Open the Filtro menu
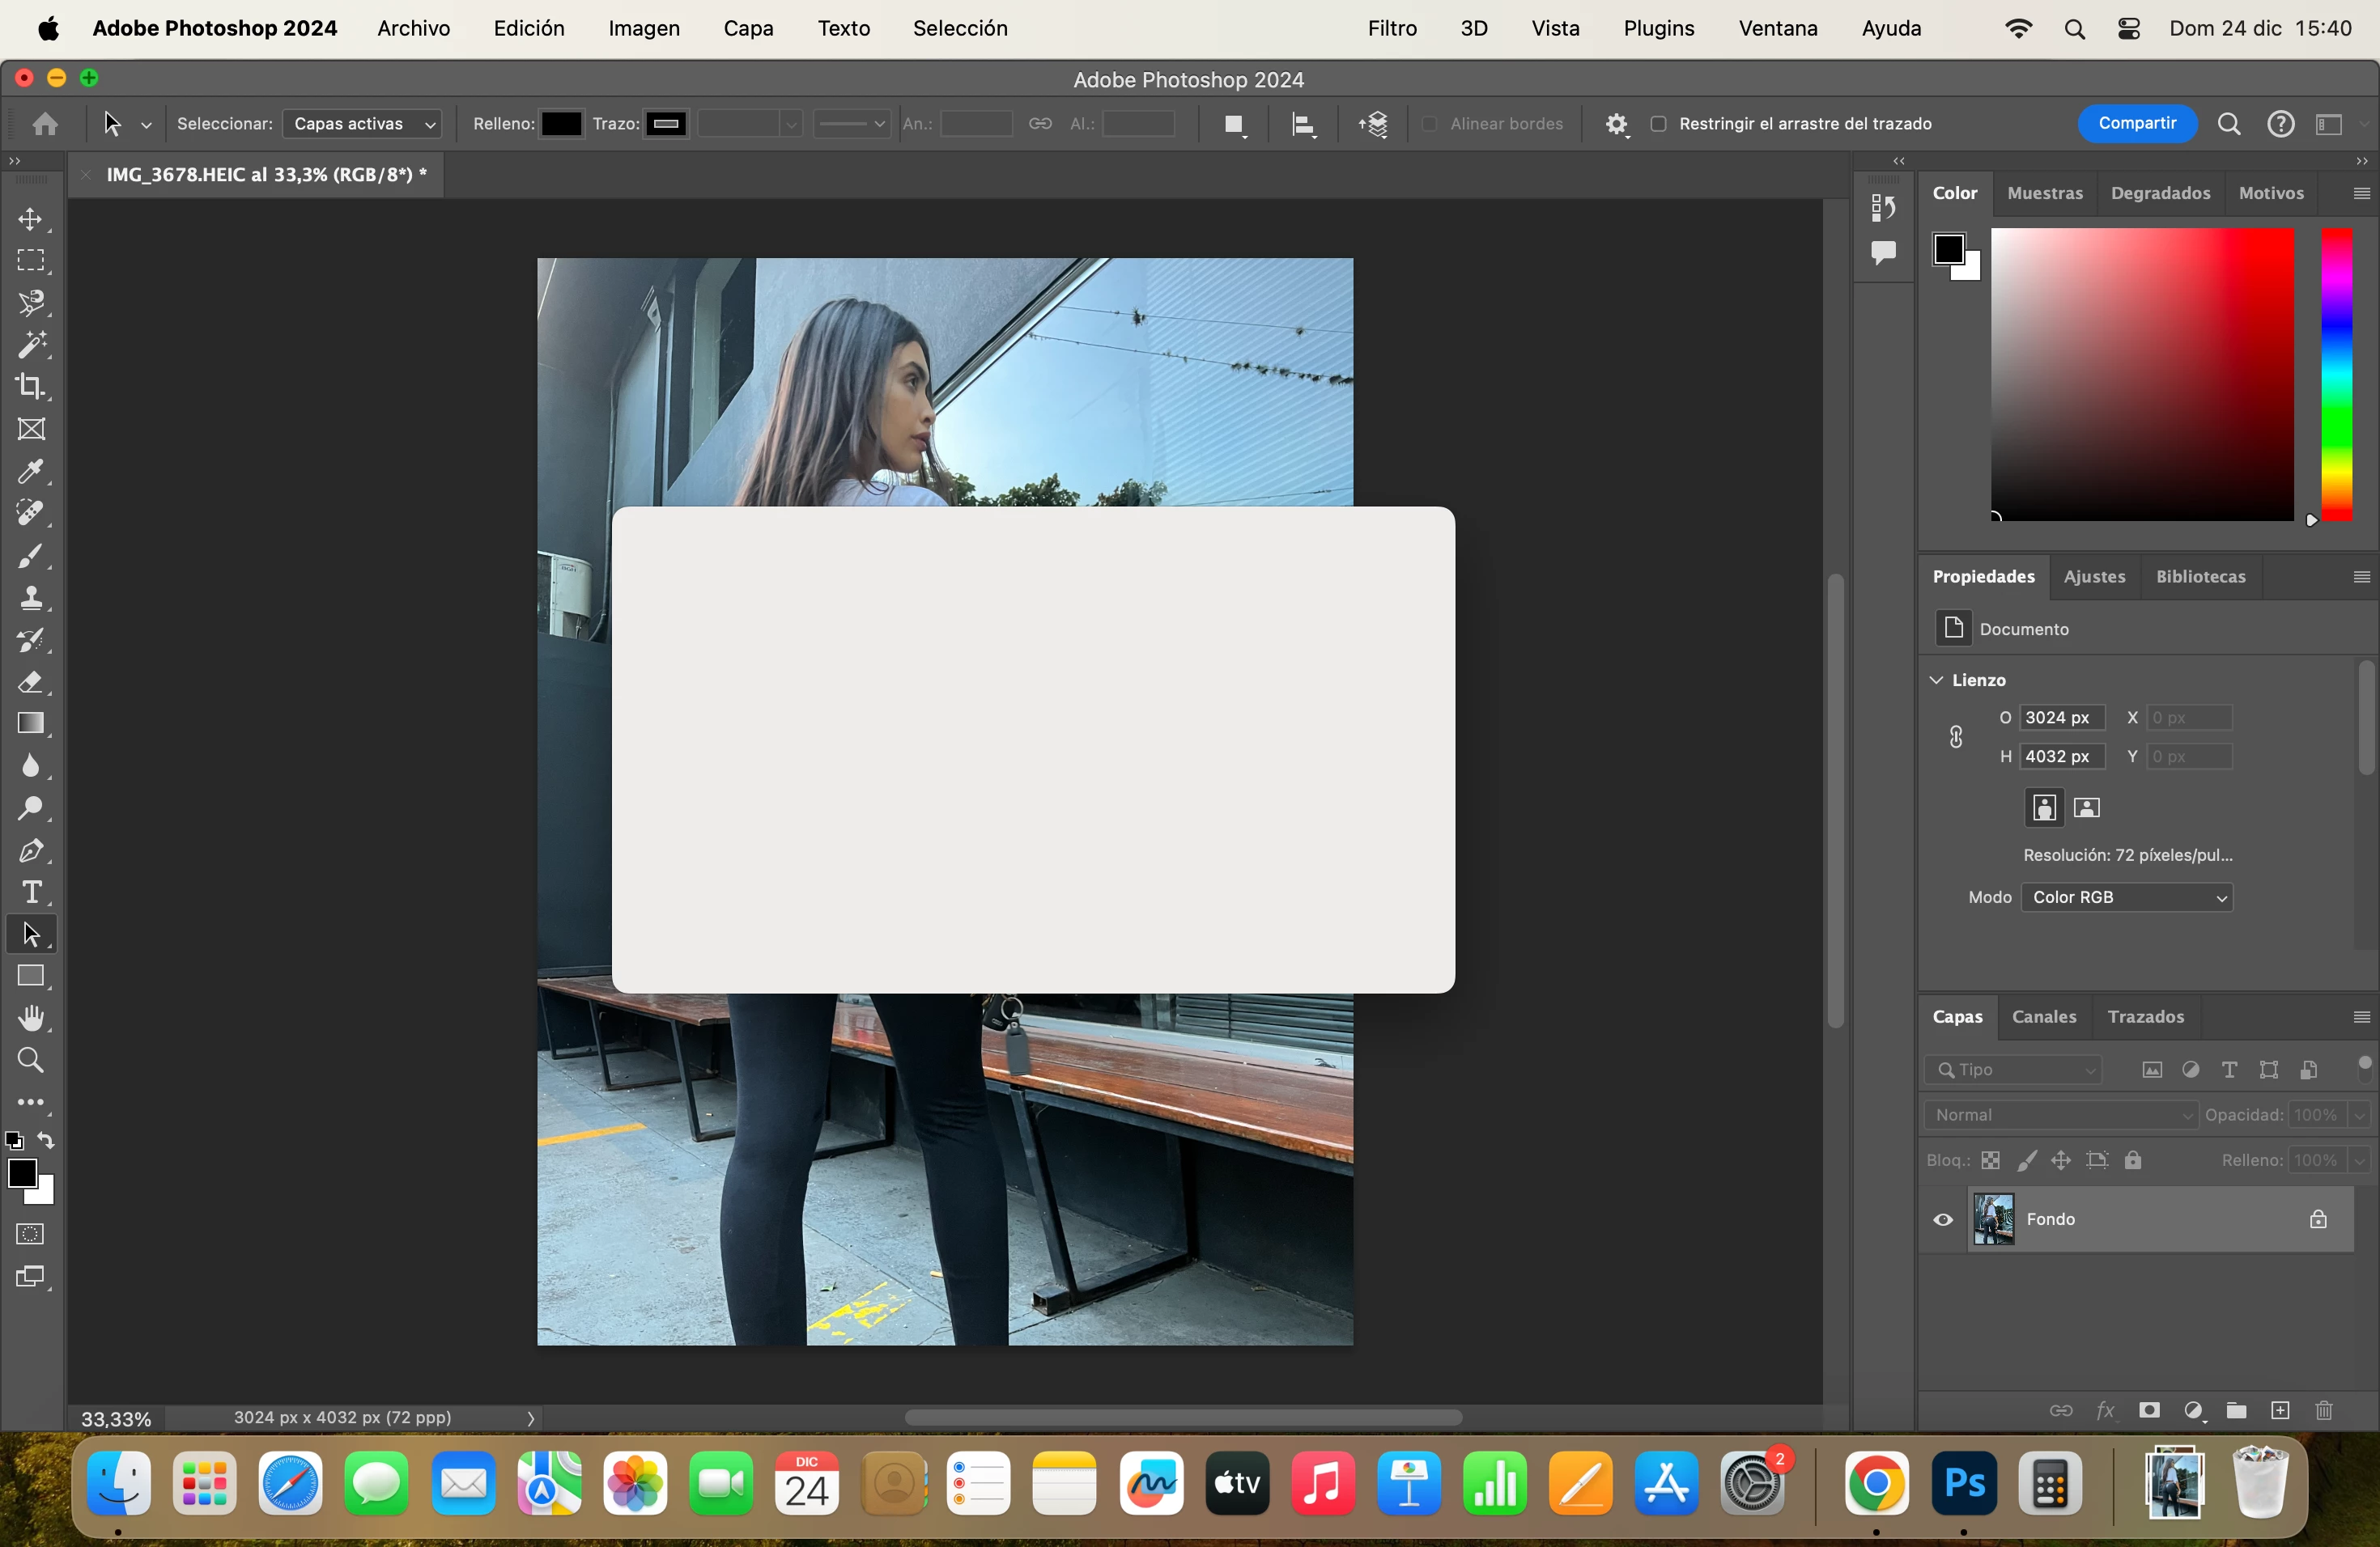The height and width of the screenshot is (1547, 2380). click(x=1392, y=28)
